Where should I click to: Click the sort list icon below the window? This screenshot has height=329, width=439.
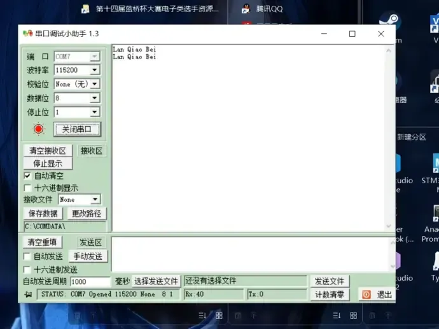pyautogui.click(x=202, y=316)
